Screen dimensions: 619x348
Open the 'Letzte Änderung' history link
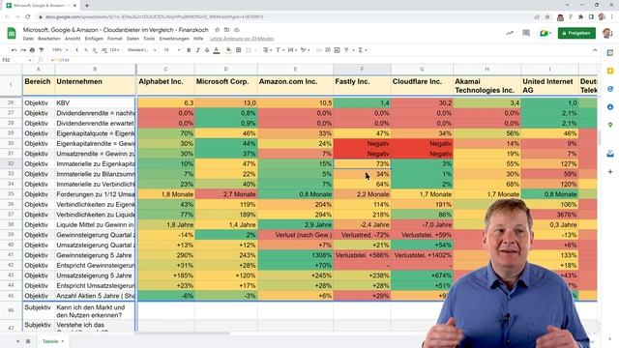pos(242,39)
